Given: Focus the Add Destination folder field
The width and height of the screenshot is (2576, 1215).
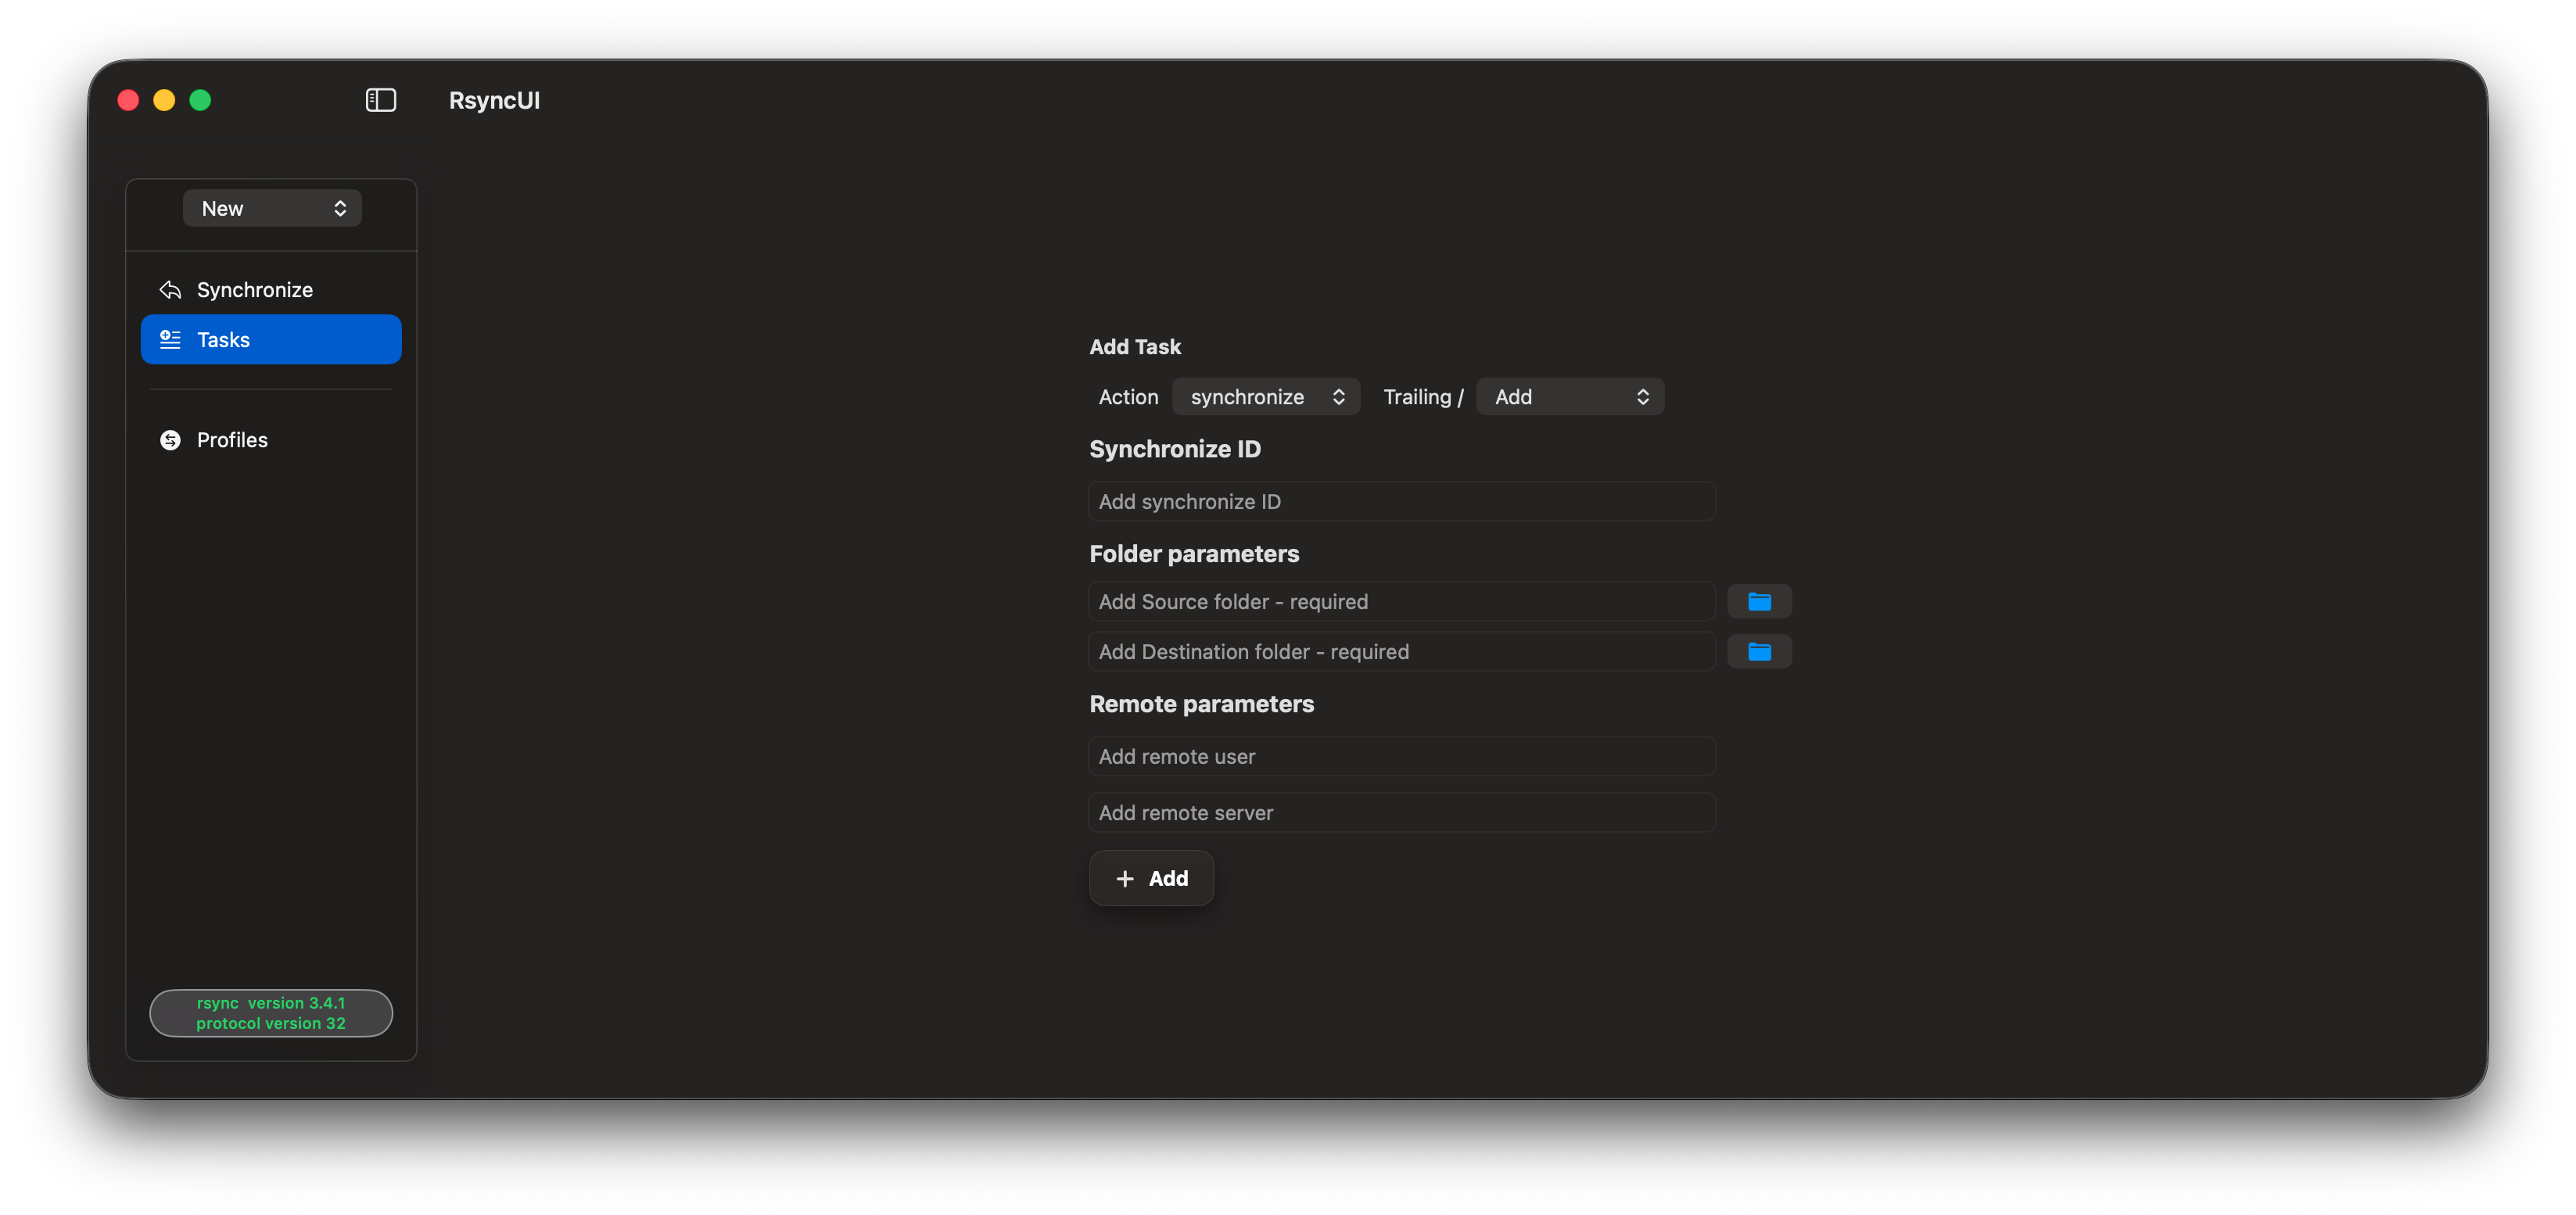Looking at the screenshot, I should (x=1401, y=652).
